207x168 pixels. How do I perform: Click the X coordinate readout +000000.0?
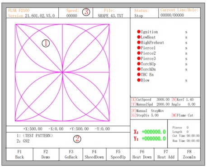[154, 132]
